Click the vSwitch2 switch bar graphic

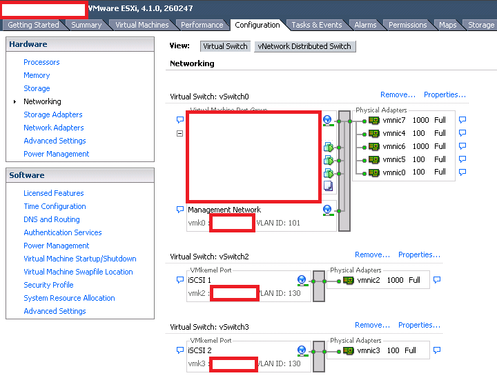point(319,286)
